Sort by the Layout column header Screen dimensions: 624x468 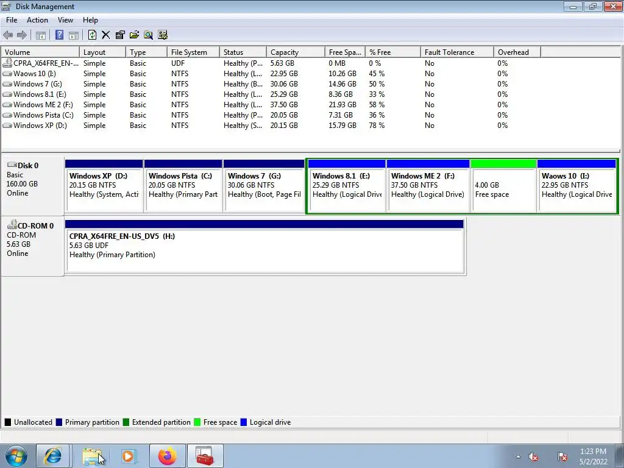click(102, 52)
